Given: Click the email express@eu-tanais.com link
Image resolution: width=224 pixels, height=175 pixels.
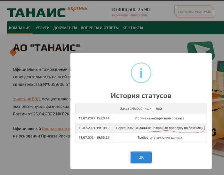Looking at the screenshot, I should (129, 15).
